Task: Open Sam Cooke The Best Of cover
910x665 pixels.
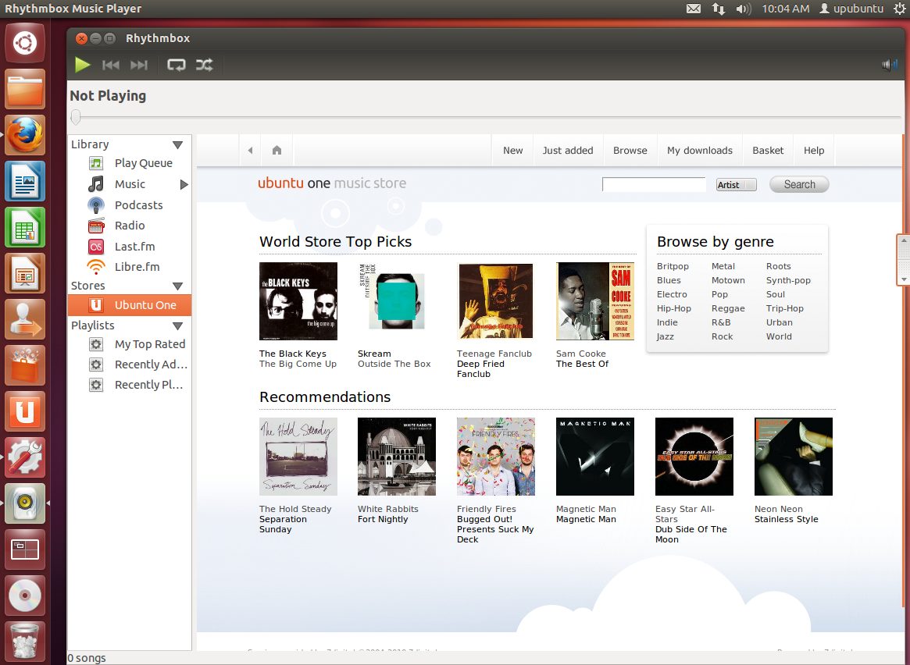Action: 595,301
